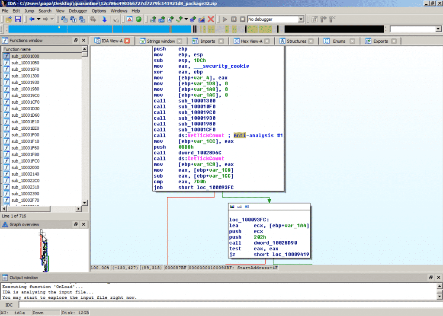Open the Options menu
This screenshot has height=316, width=443.
tap(99, 11)
